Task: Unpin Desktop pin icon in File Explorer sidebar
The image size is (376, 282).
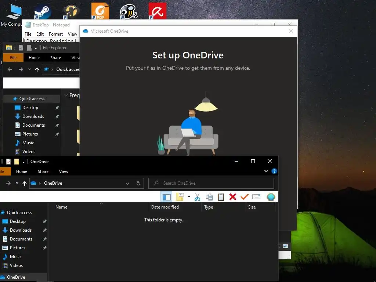Action: (x=57, y=108)
